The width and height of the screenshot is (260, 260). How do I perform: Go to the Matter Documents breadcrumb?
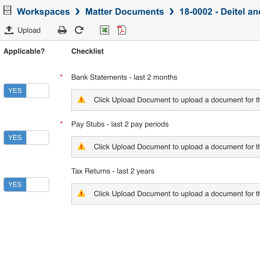(124, 12)
